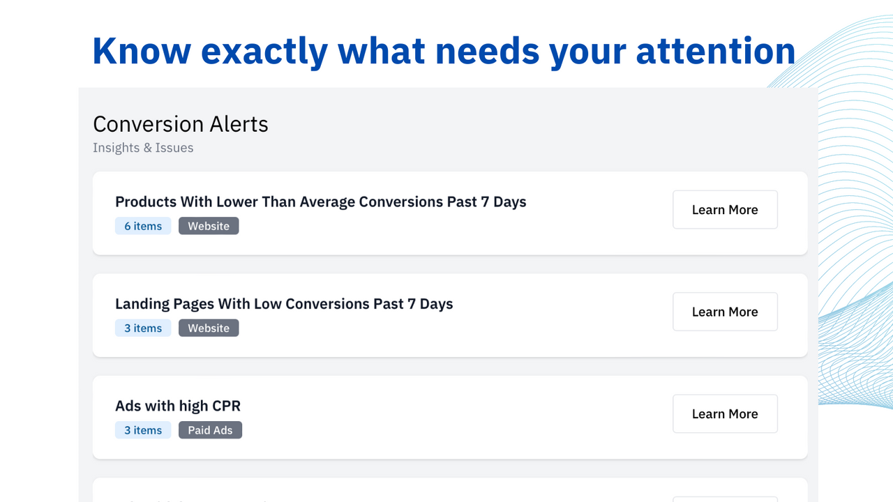Click the partially visible fourth alert card

click(x=450, y=492)
